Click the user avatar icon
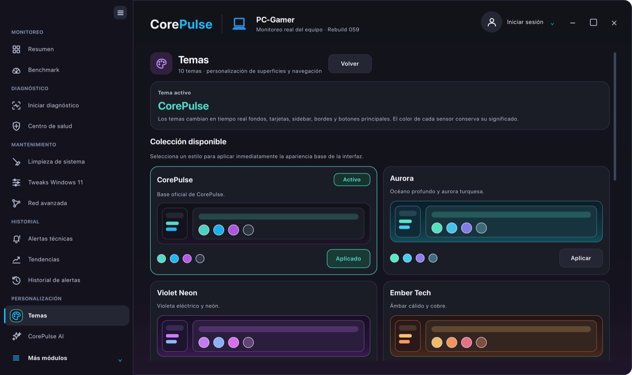 [492, 22]
